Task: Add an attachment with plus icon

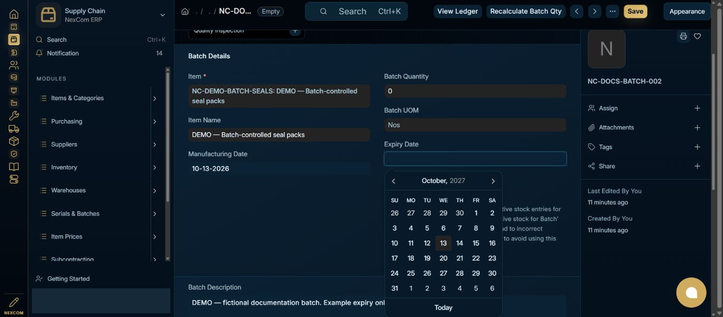Action: (x=697, y=127)
